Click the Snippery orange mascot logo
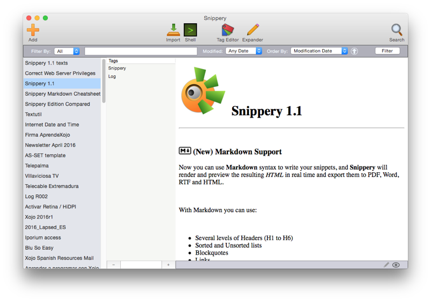The height and width of the screenshot is (302, 431). (x=203, y=90)
